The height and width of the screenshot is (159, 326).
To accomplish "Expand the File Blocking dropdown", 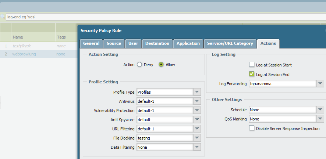I will click(197, 138).
